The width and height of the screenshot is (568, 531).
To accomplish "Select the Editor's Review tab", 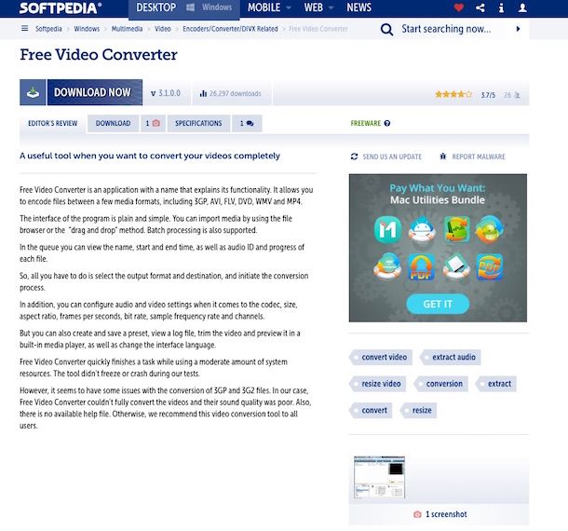I will [53, 123].
